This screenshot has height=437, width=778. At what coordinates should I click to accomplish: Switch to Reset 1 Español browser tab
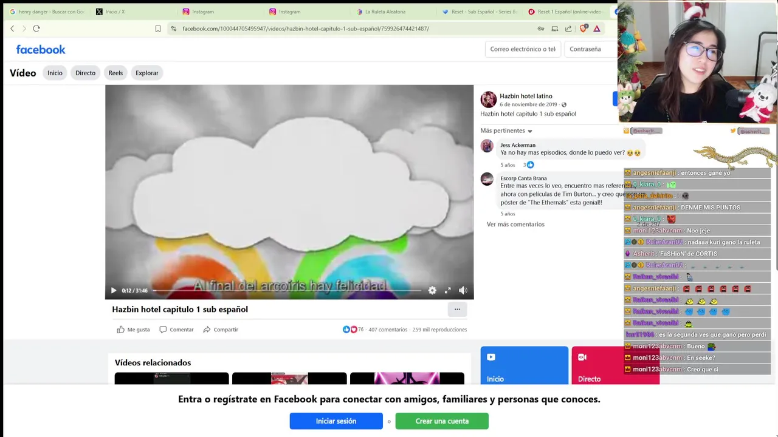point(566,12)
